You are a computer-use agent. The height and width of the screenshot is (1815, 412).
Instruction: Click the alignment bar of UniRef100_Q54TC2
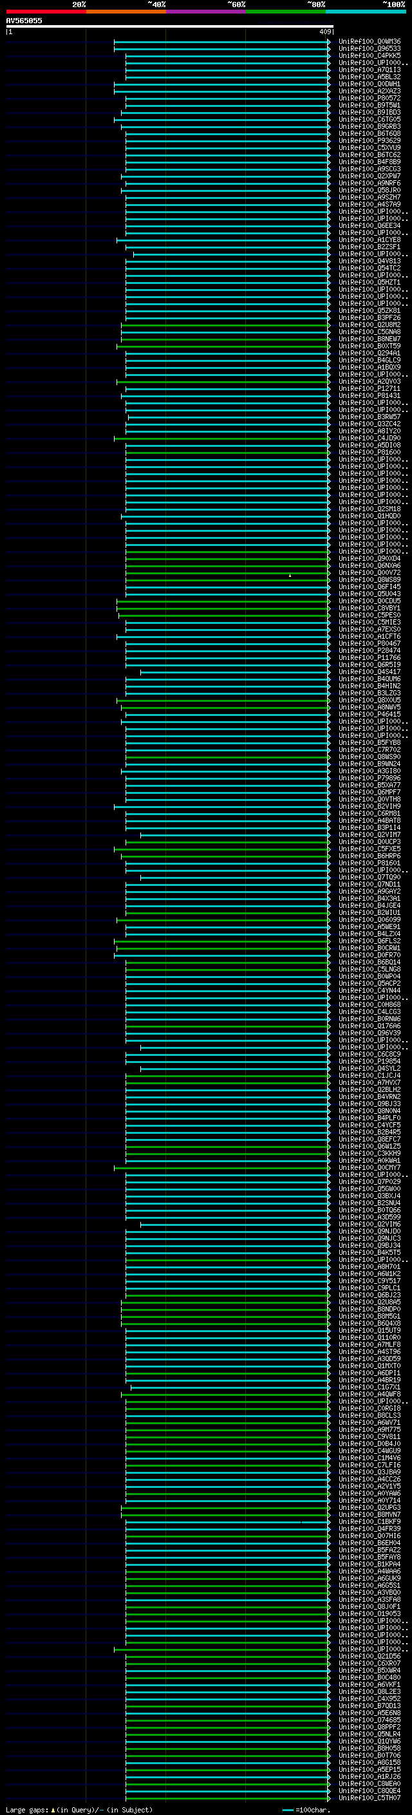tap(227, 269)
